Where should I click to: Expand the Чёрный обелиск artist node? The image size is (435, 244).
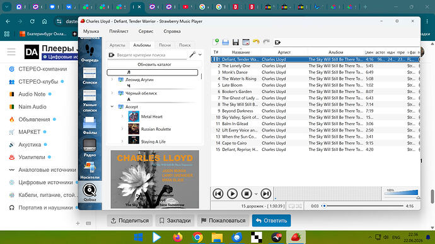(112, 93)
